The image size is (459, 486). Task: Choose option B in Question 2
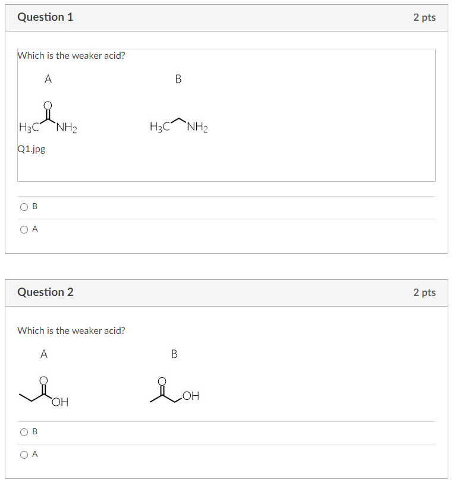click(24, 432)
